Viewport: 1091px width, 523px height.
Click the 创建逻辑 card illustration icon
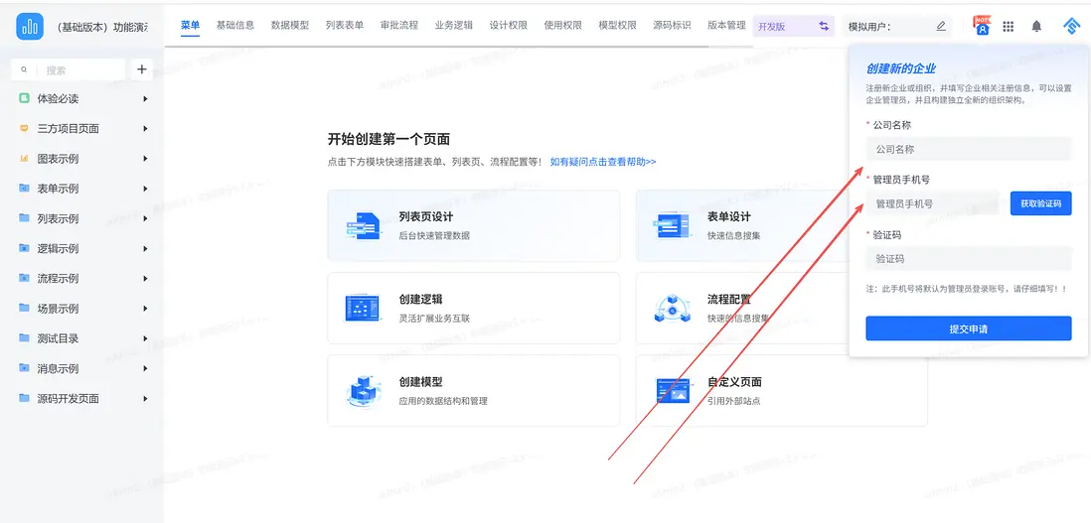pos(363,309)
